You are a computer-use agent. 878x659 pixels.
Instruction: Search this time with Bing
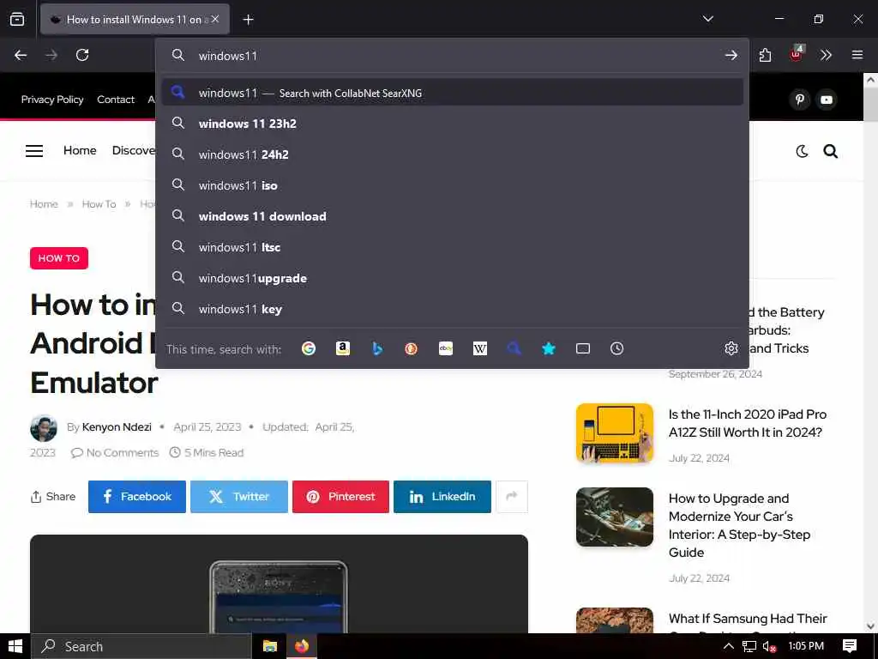(377, 348)
